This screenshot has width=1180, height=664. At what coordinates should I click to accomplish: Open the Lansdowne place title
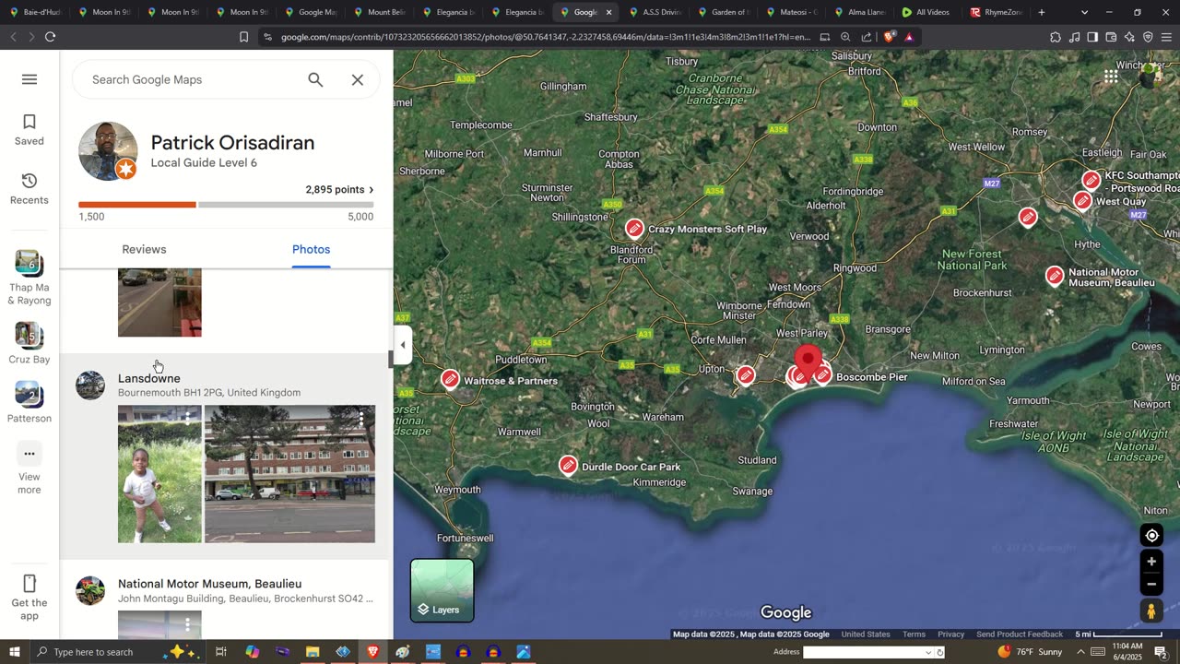pyautogui.click(x=149, y=378)
